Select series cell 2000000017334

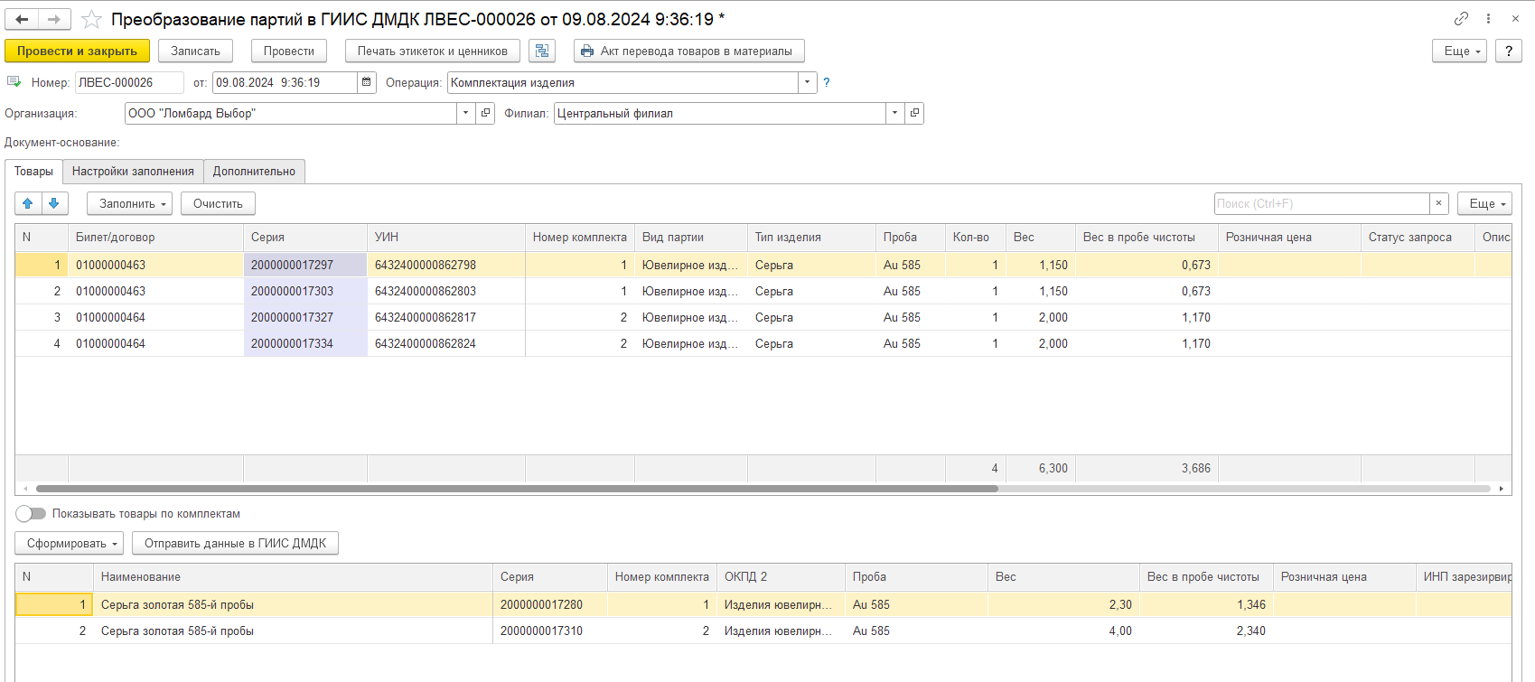(x=305, y=343)
